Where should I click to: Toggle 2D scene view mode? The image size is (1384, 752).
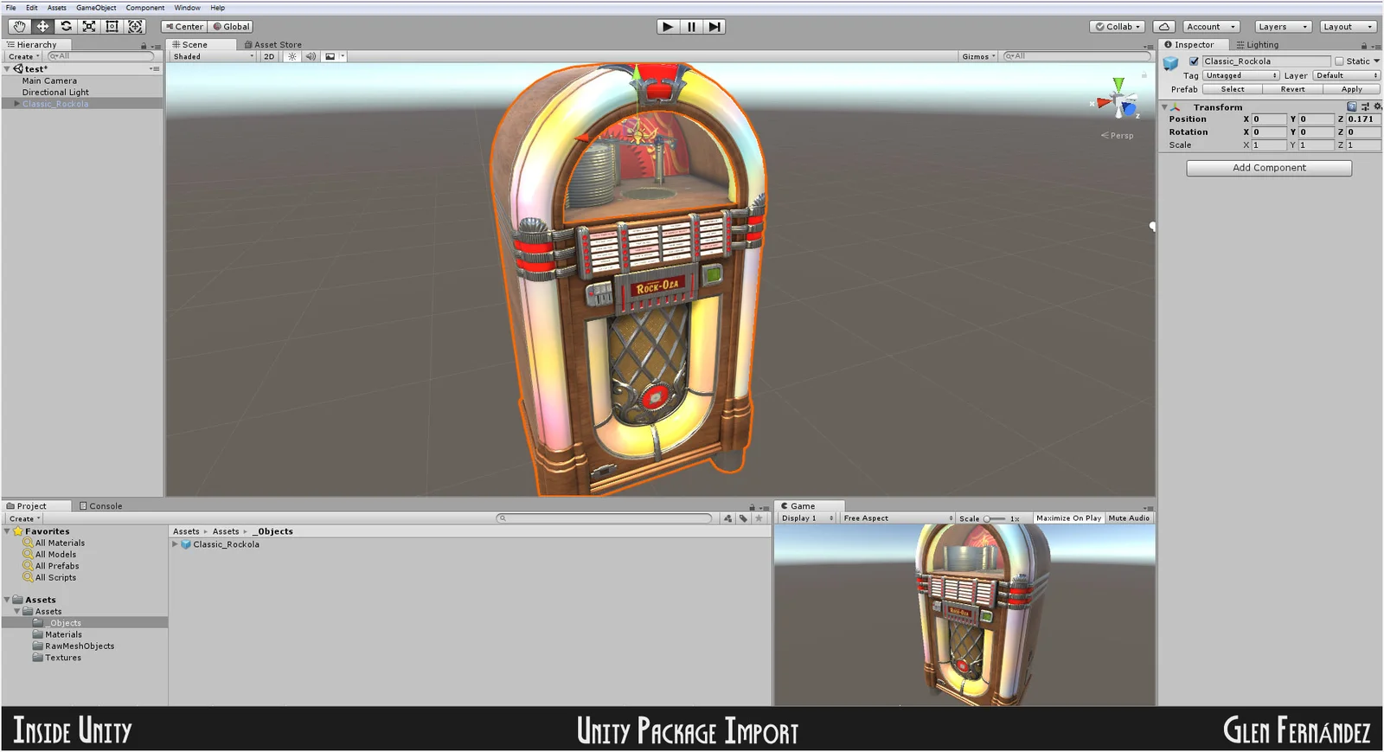pyautogui.click(x=269, y=56)
